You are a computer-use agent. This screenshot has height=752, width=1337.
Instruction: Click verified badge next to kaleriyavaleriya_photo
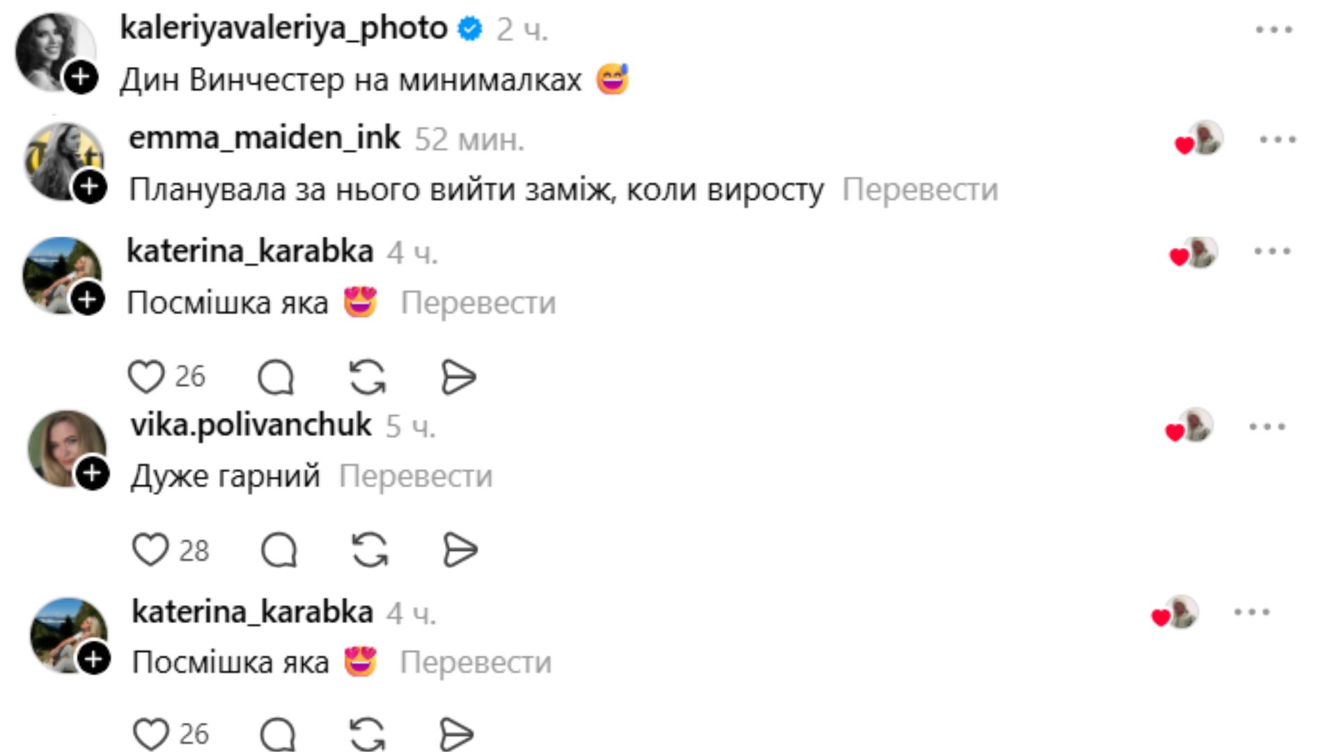471,29
